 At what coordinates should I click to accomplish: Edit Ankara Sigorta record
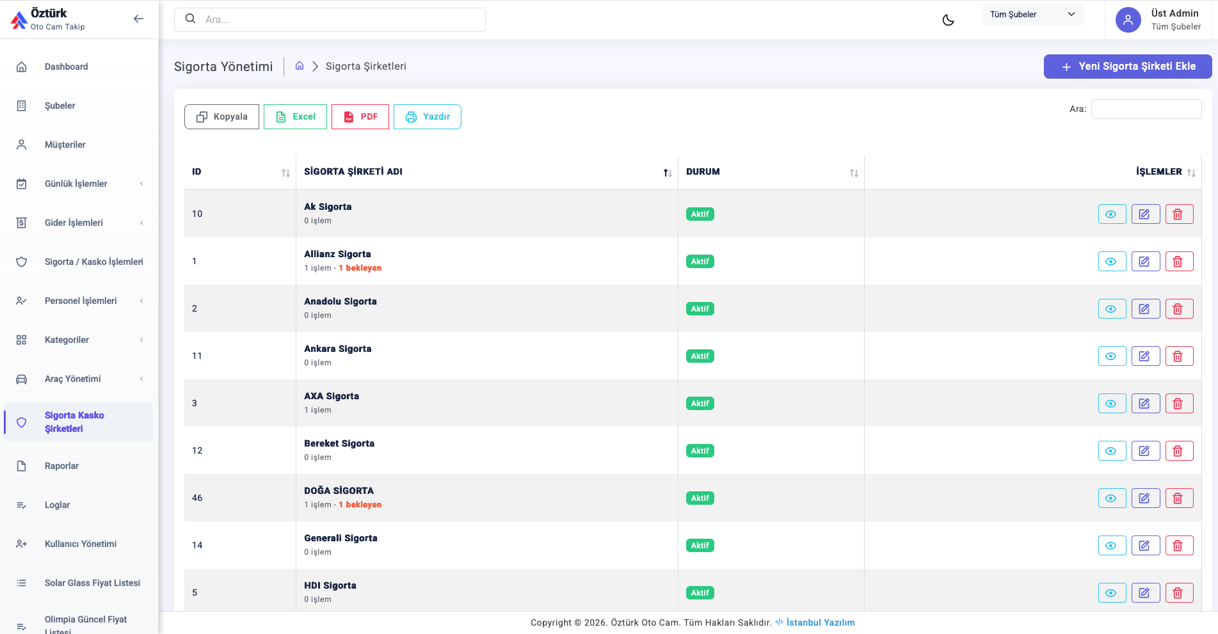click(x=1146, y=356)
